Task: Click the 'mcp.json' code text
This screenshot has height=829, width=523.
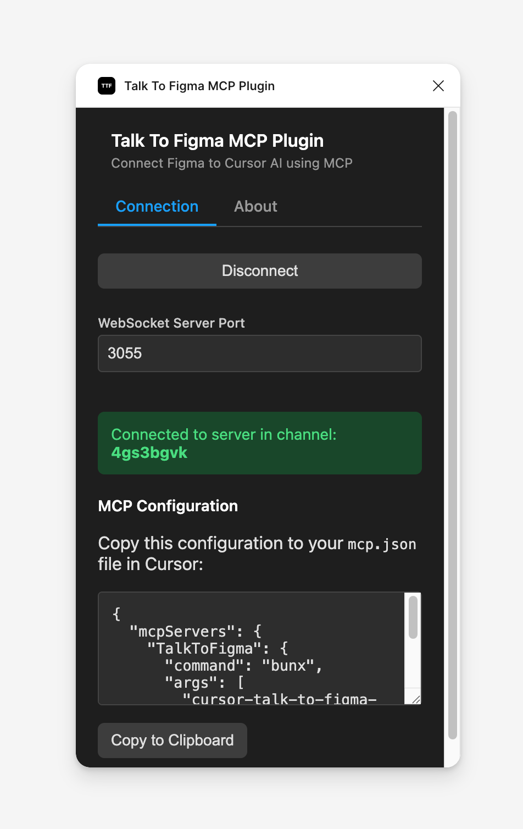Action: [x=382, y=544]
